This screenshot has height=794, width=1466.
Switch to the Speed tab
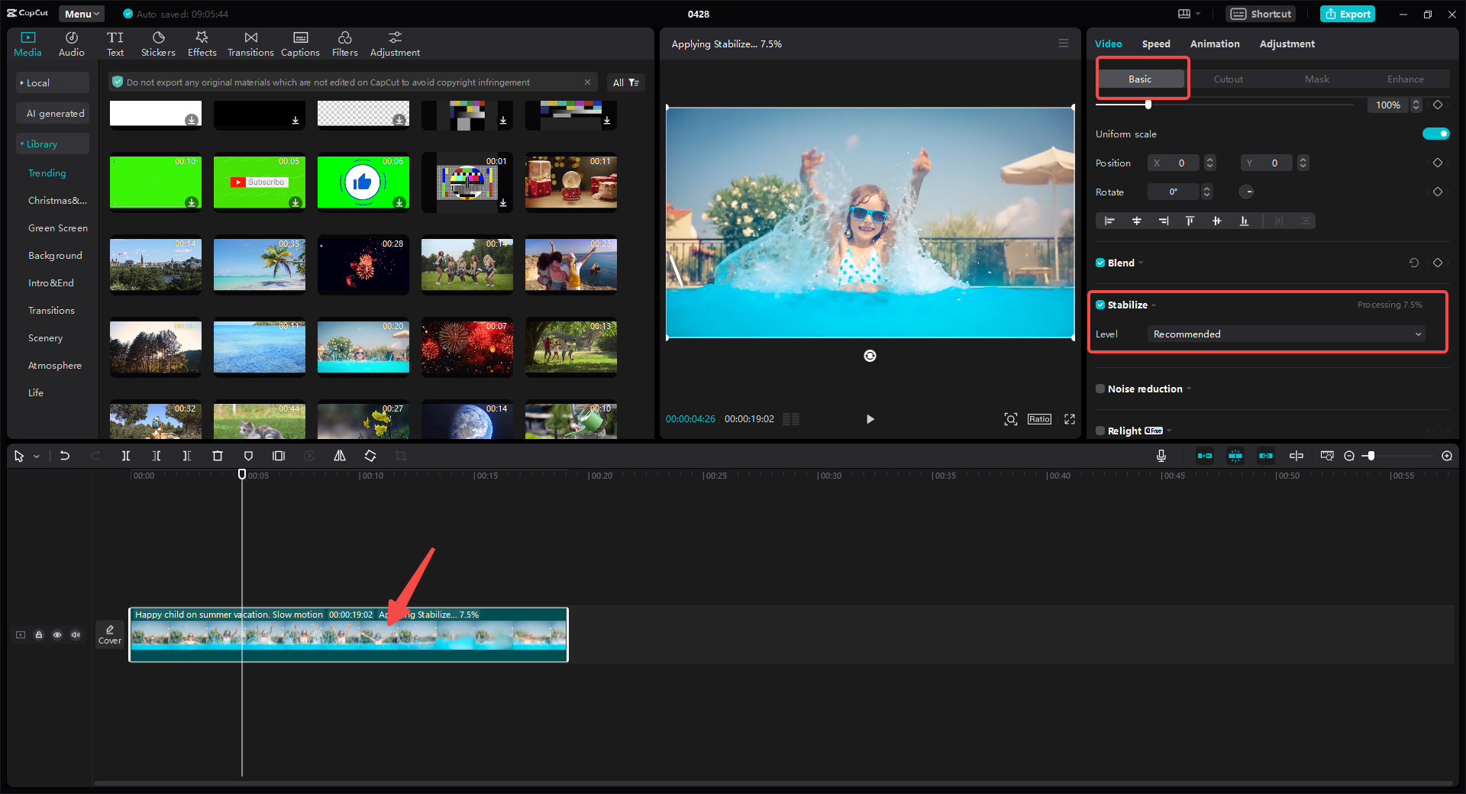[1155, 44]
